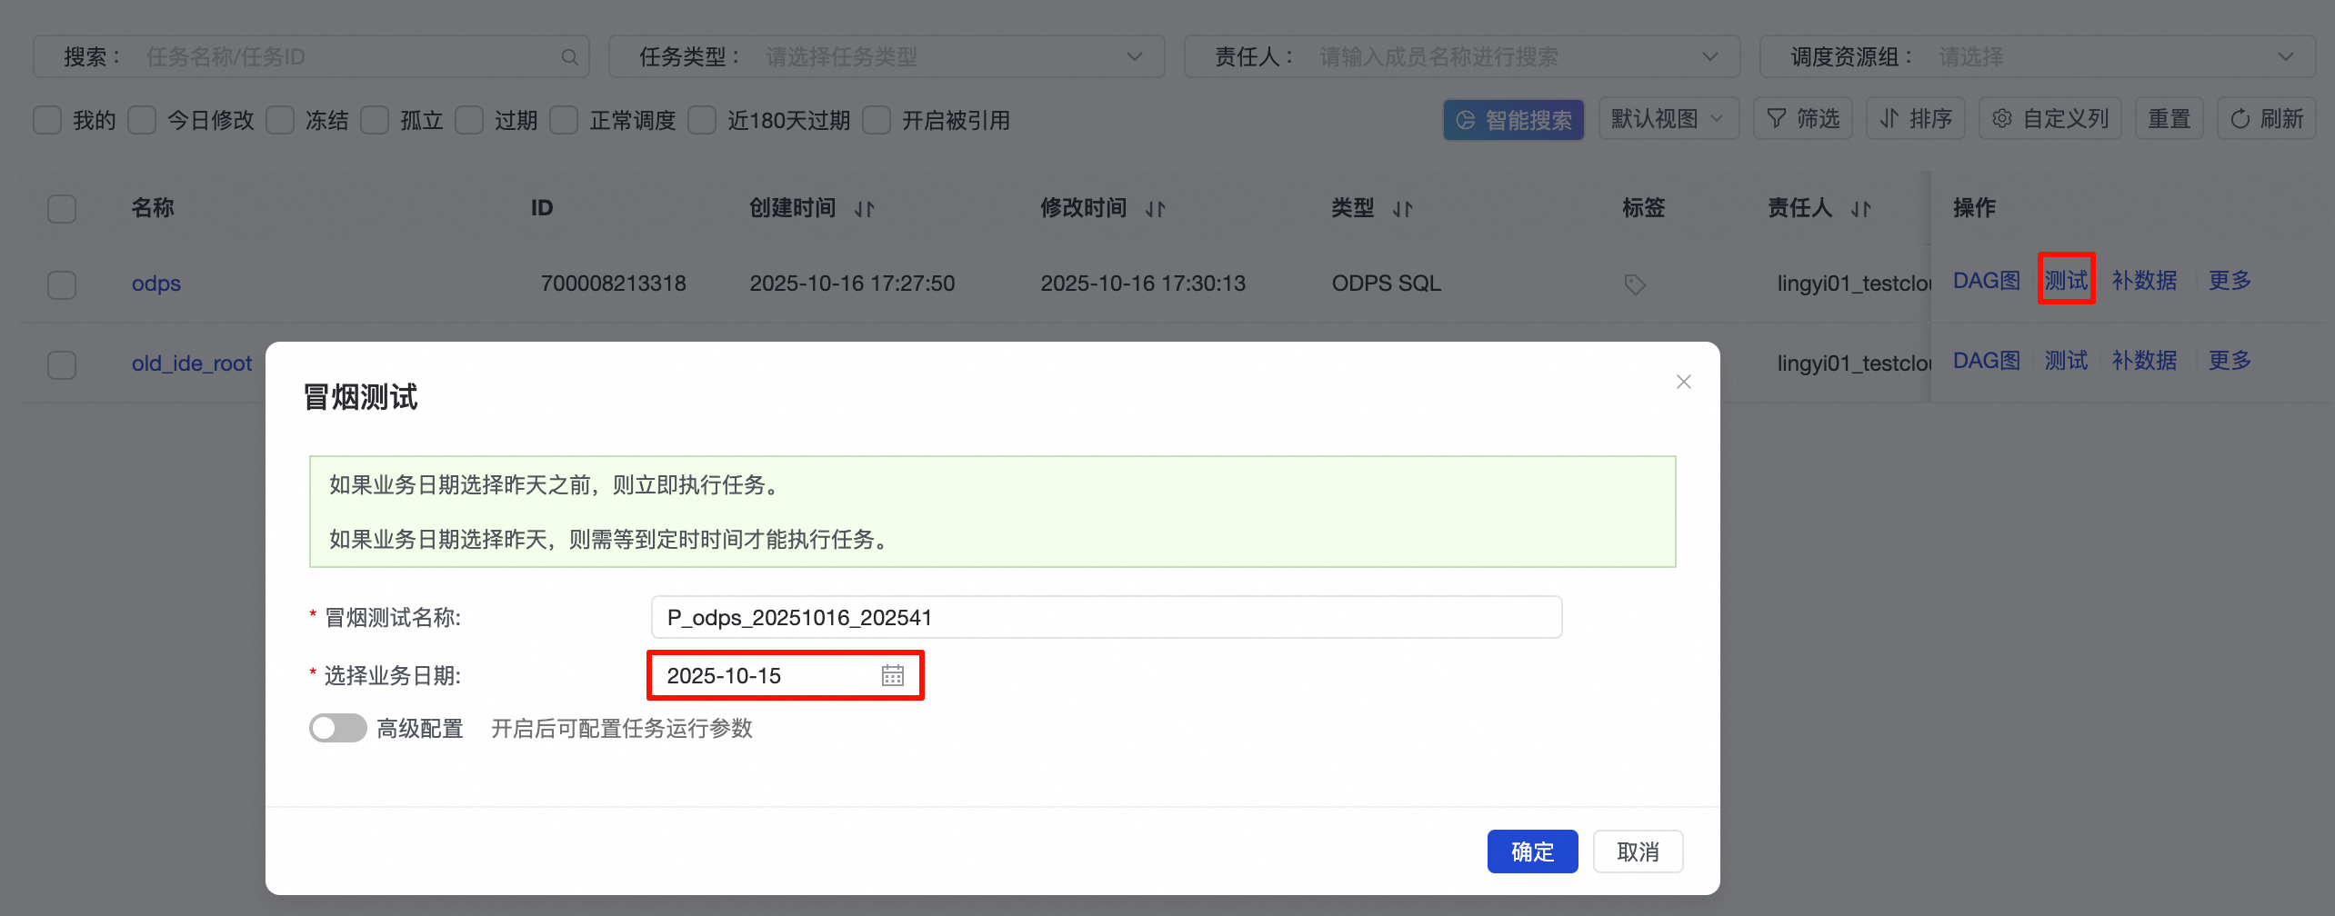Screen dimensions: 2335x916
Task: Open DAG图 for old_ide_root row
Action: pyautogui.click(x=1987, y=361)
